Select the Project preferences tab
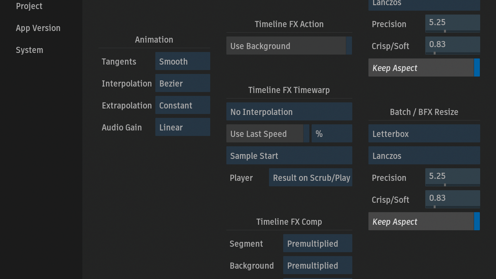 pos(29,6)
